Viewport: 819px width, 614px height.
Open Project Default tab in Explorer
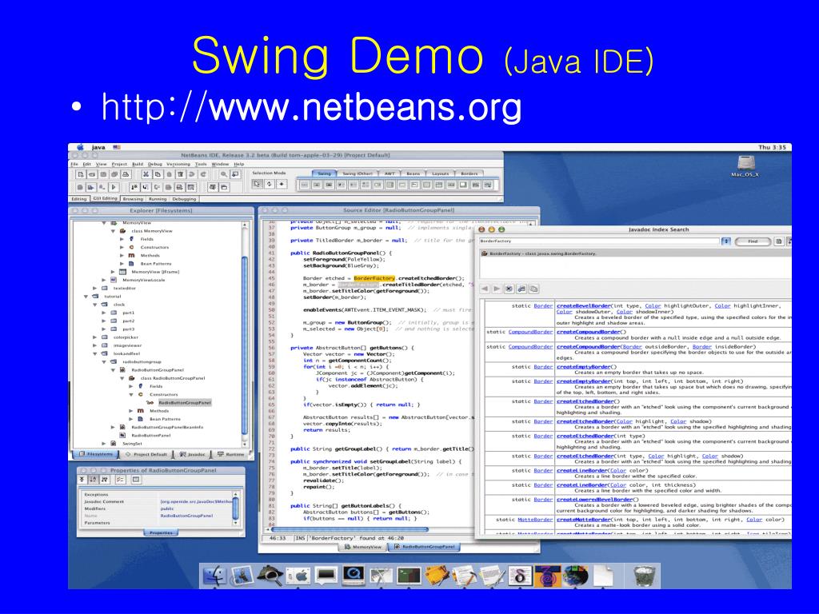tap(146, 454)
